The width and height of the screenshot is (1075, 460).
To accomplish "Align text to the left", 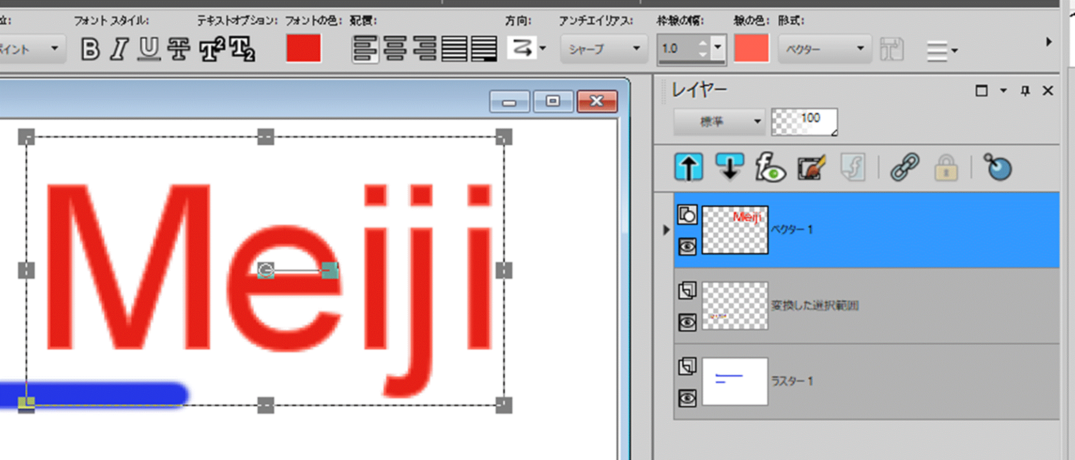I will (x=366, y=49).
